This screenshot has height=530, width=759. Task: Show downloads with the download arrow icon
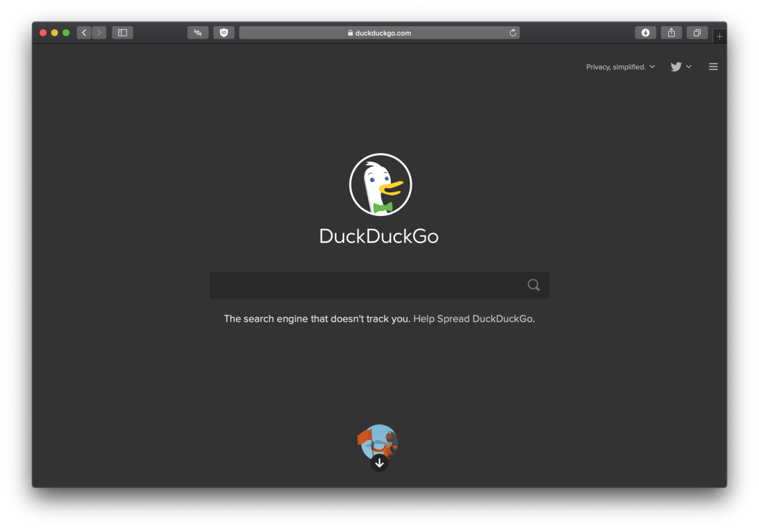[x=645, y=32]
